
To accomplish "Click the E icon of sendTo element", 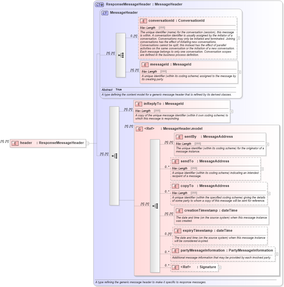I will pos(175,161).
